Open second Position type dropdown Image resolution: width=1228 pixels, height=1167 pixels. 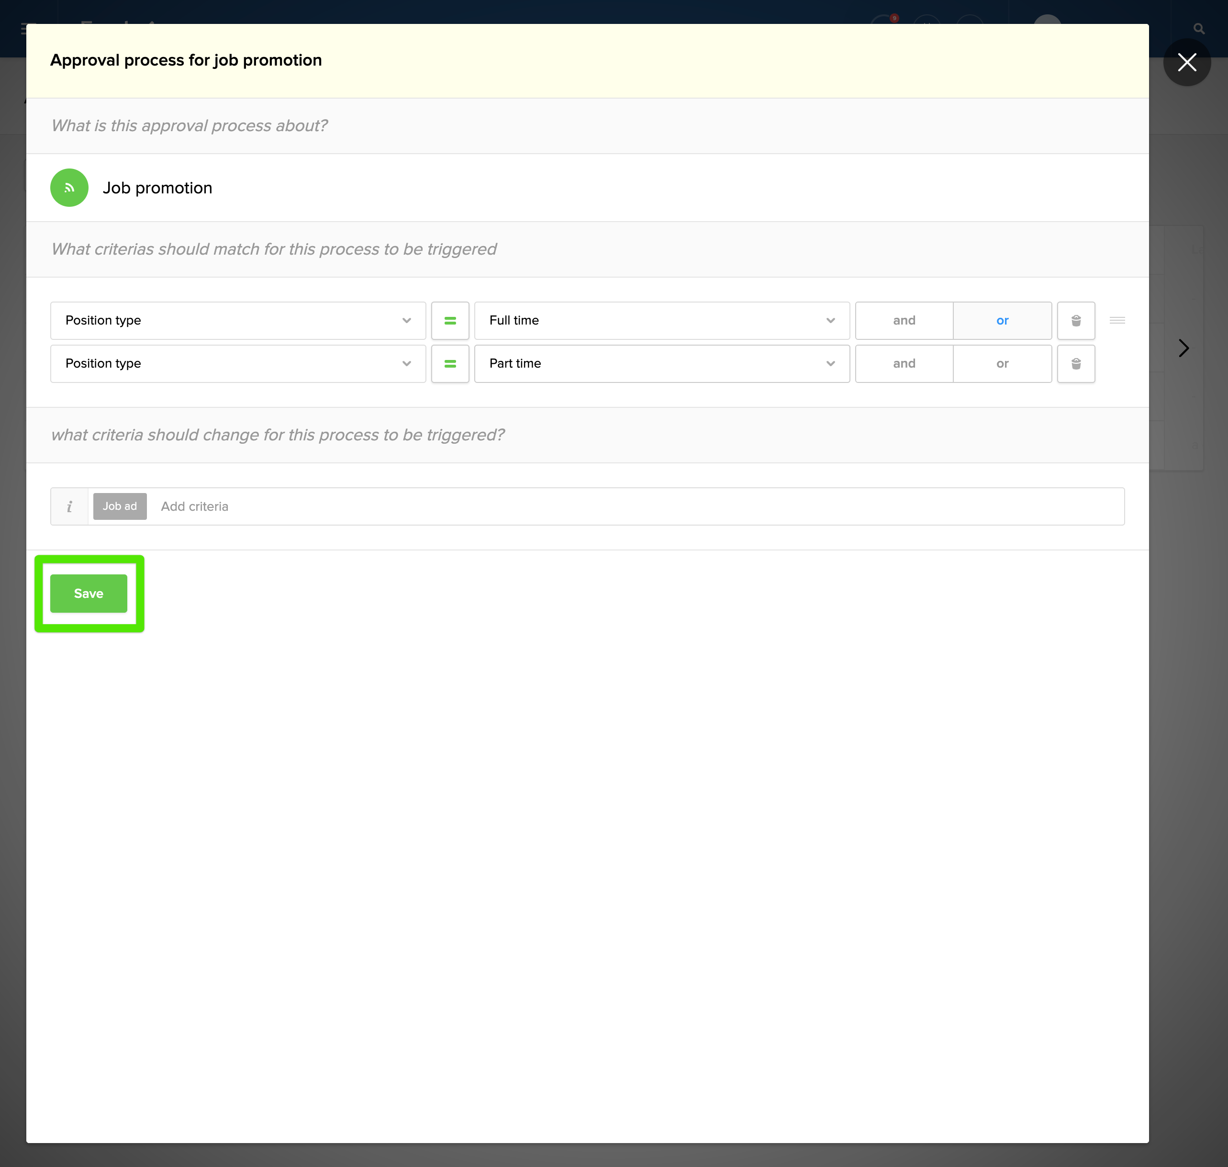(x=237, y=363)
